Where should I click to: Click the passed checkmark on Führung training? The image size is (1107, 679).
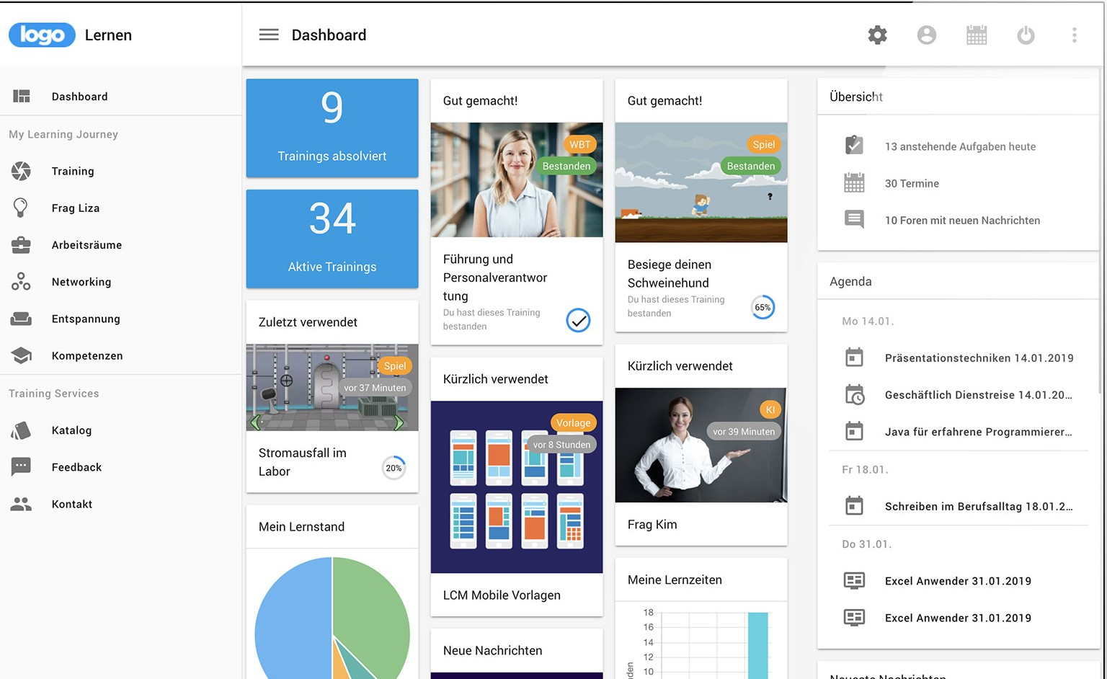[x=578, y=320]
